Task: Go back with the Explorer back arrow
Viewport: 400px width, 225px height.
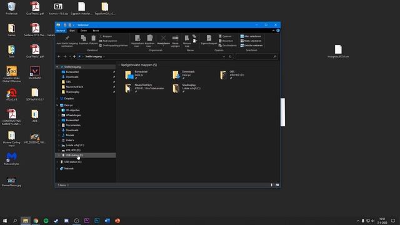Action: pyautogui.click(x=59, y=57)
